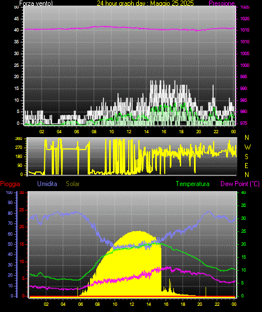The image size is (262, 312).
Task: Click the temperature axis value 25
Action: point(243,231)
